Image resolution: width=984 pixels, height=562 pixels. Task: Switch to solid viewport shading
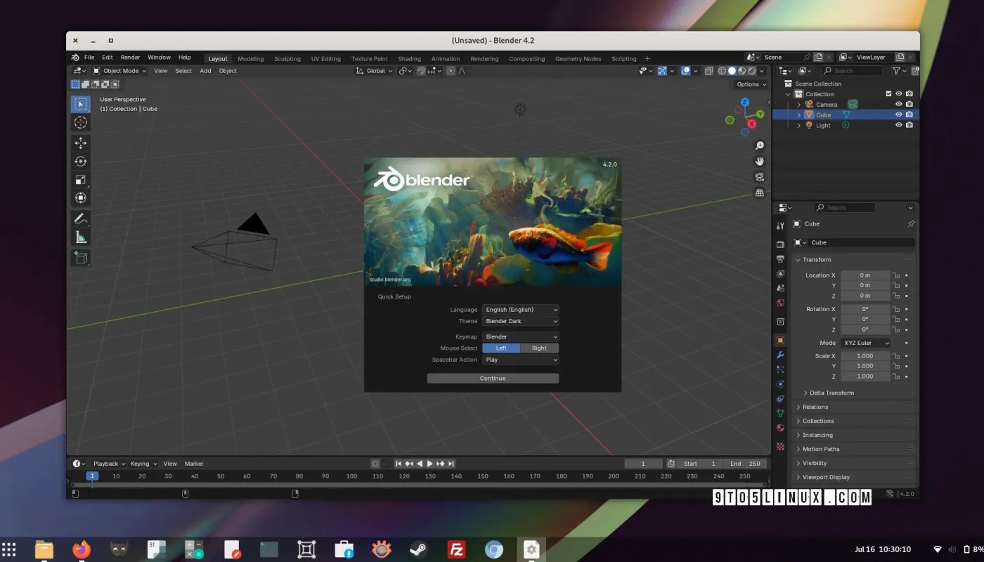(x=732, y=71)
